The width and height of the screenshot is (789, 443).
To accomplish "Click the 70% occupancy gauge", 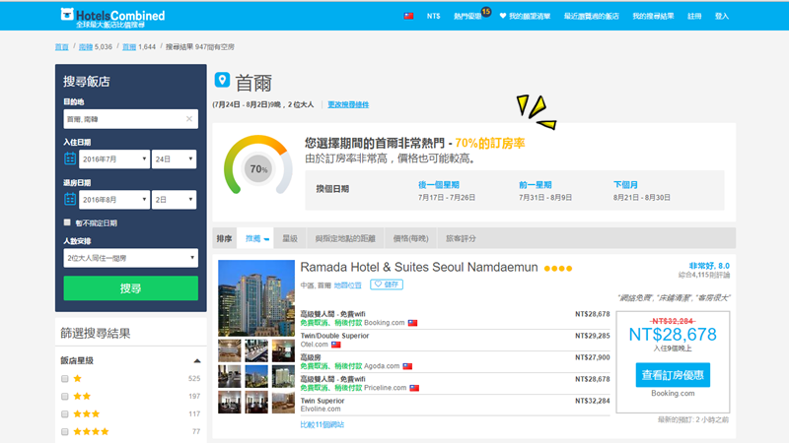I will [258, 165].
